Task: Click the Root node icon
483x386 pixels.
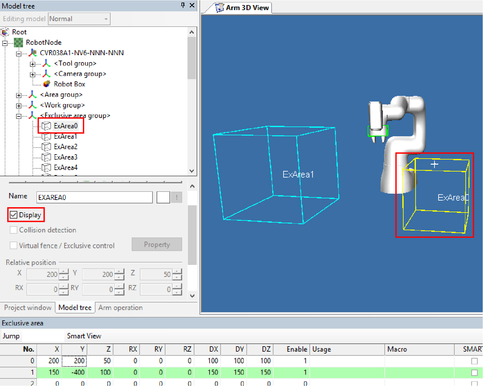Action: [5, 32]
